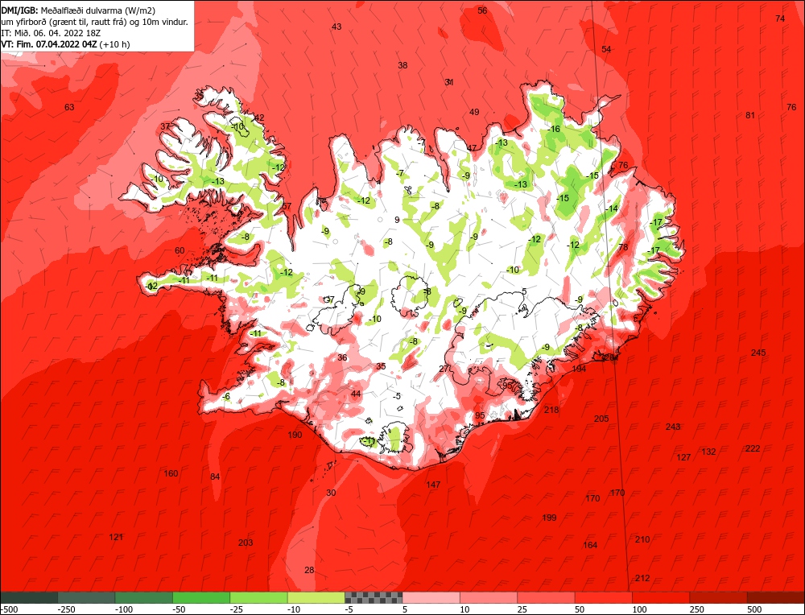Click the '56' value at the top

[x=482, y=10]
